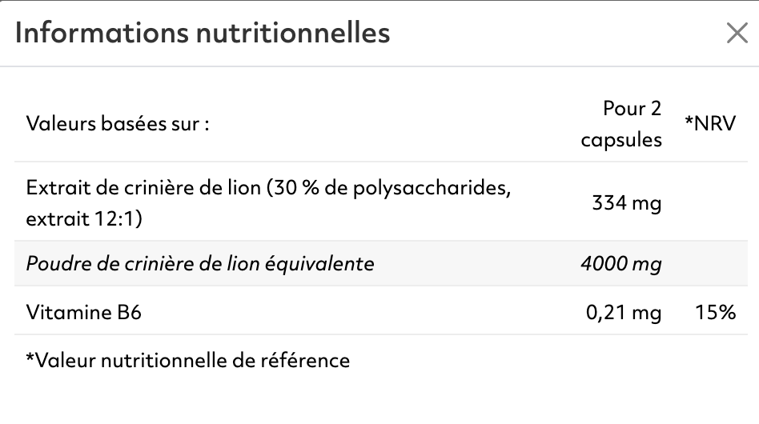Click the Informations nutritionnelles heading

click(203, 33)
